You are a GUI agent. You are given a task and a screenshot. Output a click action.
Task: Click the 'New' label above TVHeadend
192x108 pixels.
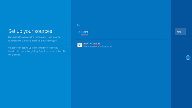click(x=79, y=25)
